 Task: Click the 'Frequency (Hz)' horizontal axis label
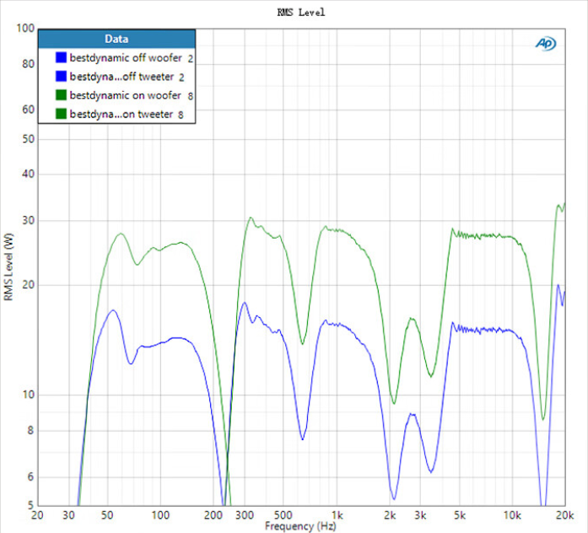coord(299,526)
